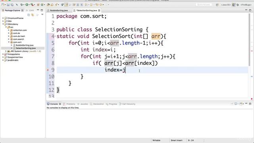This screenshot has height=143, width=254.
Task: Open the Run configurations dropdown arrow
Action: click(29, 5)
